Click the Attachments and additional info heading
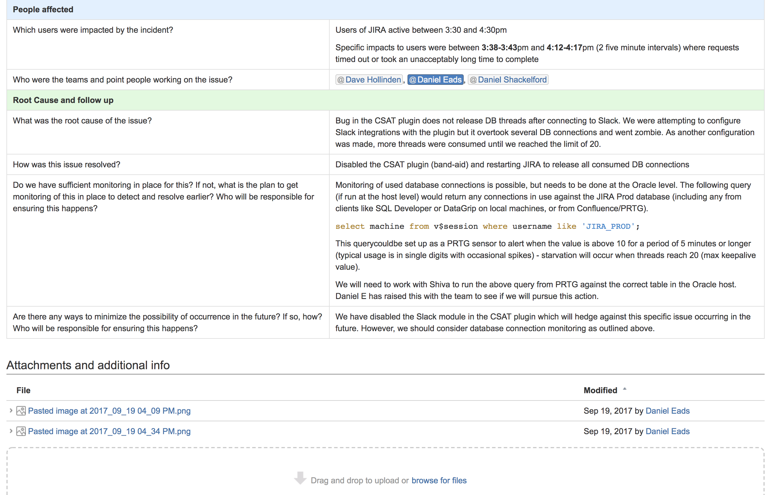This screenshot has height=495, width=774. tap(88, 365)
